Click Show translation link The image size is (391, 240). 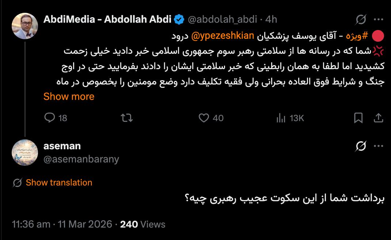click(59, 183)
